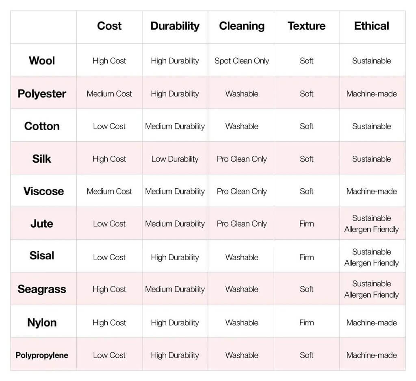
Task: Click the Cost column header
Action: [109, 26]
